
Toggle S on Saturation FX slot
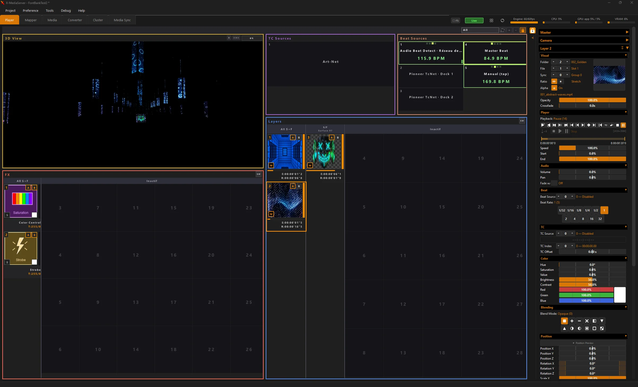click(7, 215)
